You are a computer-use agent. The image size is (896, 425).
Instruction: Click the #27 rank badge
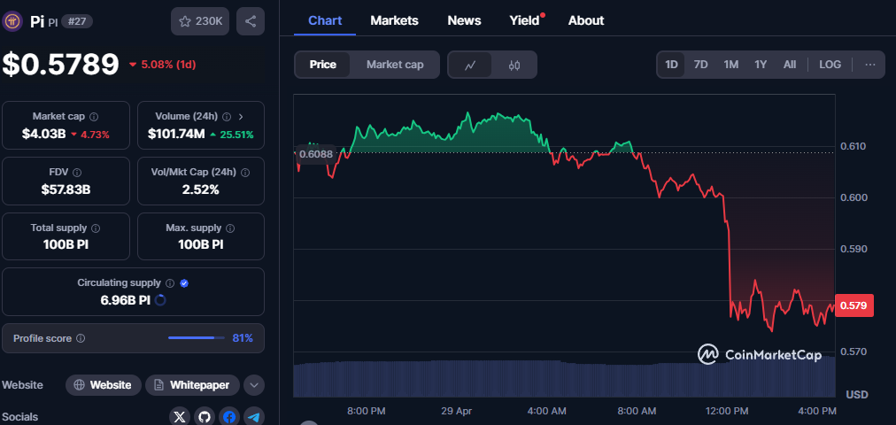click(x=77, y=22)
